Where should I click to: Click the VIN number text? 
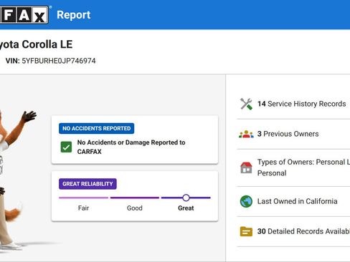tap(59, 61)
